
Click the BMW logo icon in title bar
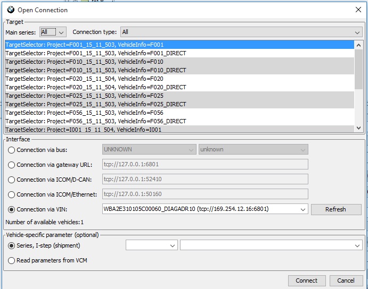tap(10, 10)
